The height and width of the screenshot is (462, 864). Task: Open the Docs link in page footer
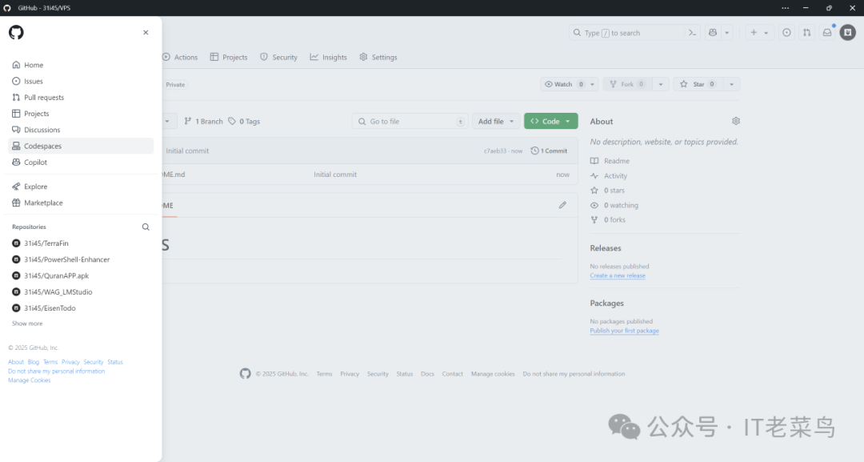pos(427,374)
